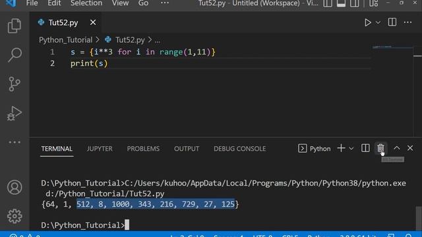Click line number 1 in gutter
Screen dimensions: 422x237
coord(52,52)
